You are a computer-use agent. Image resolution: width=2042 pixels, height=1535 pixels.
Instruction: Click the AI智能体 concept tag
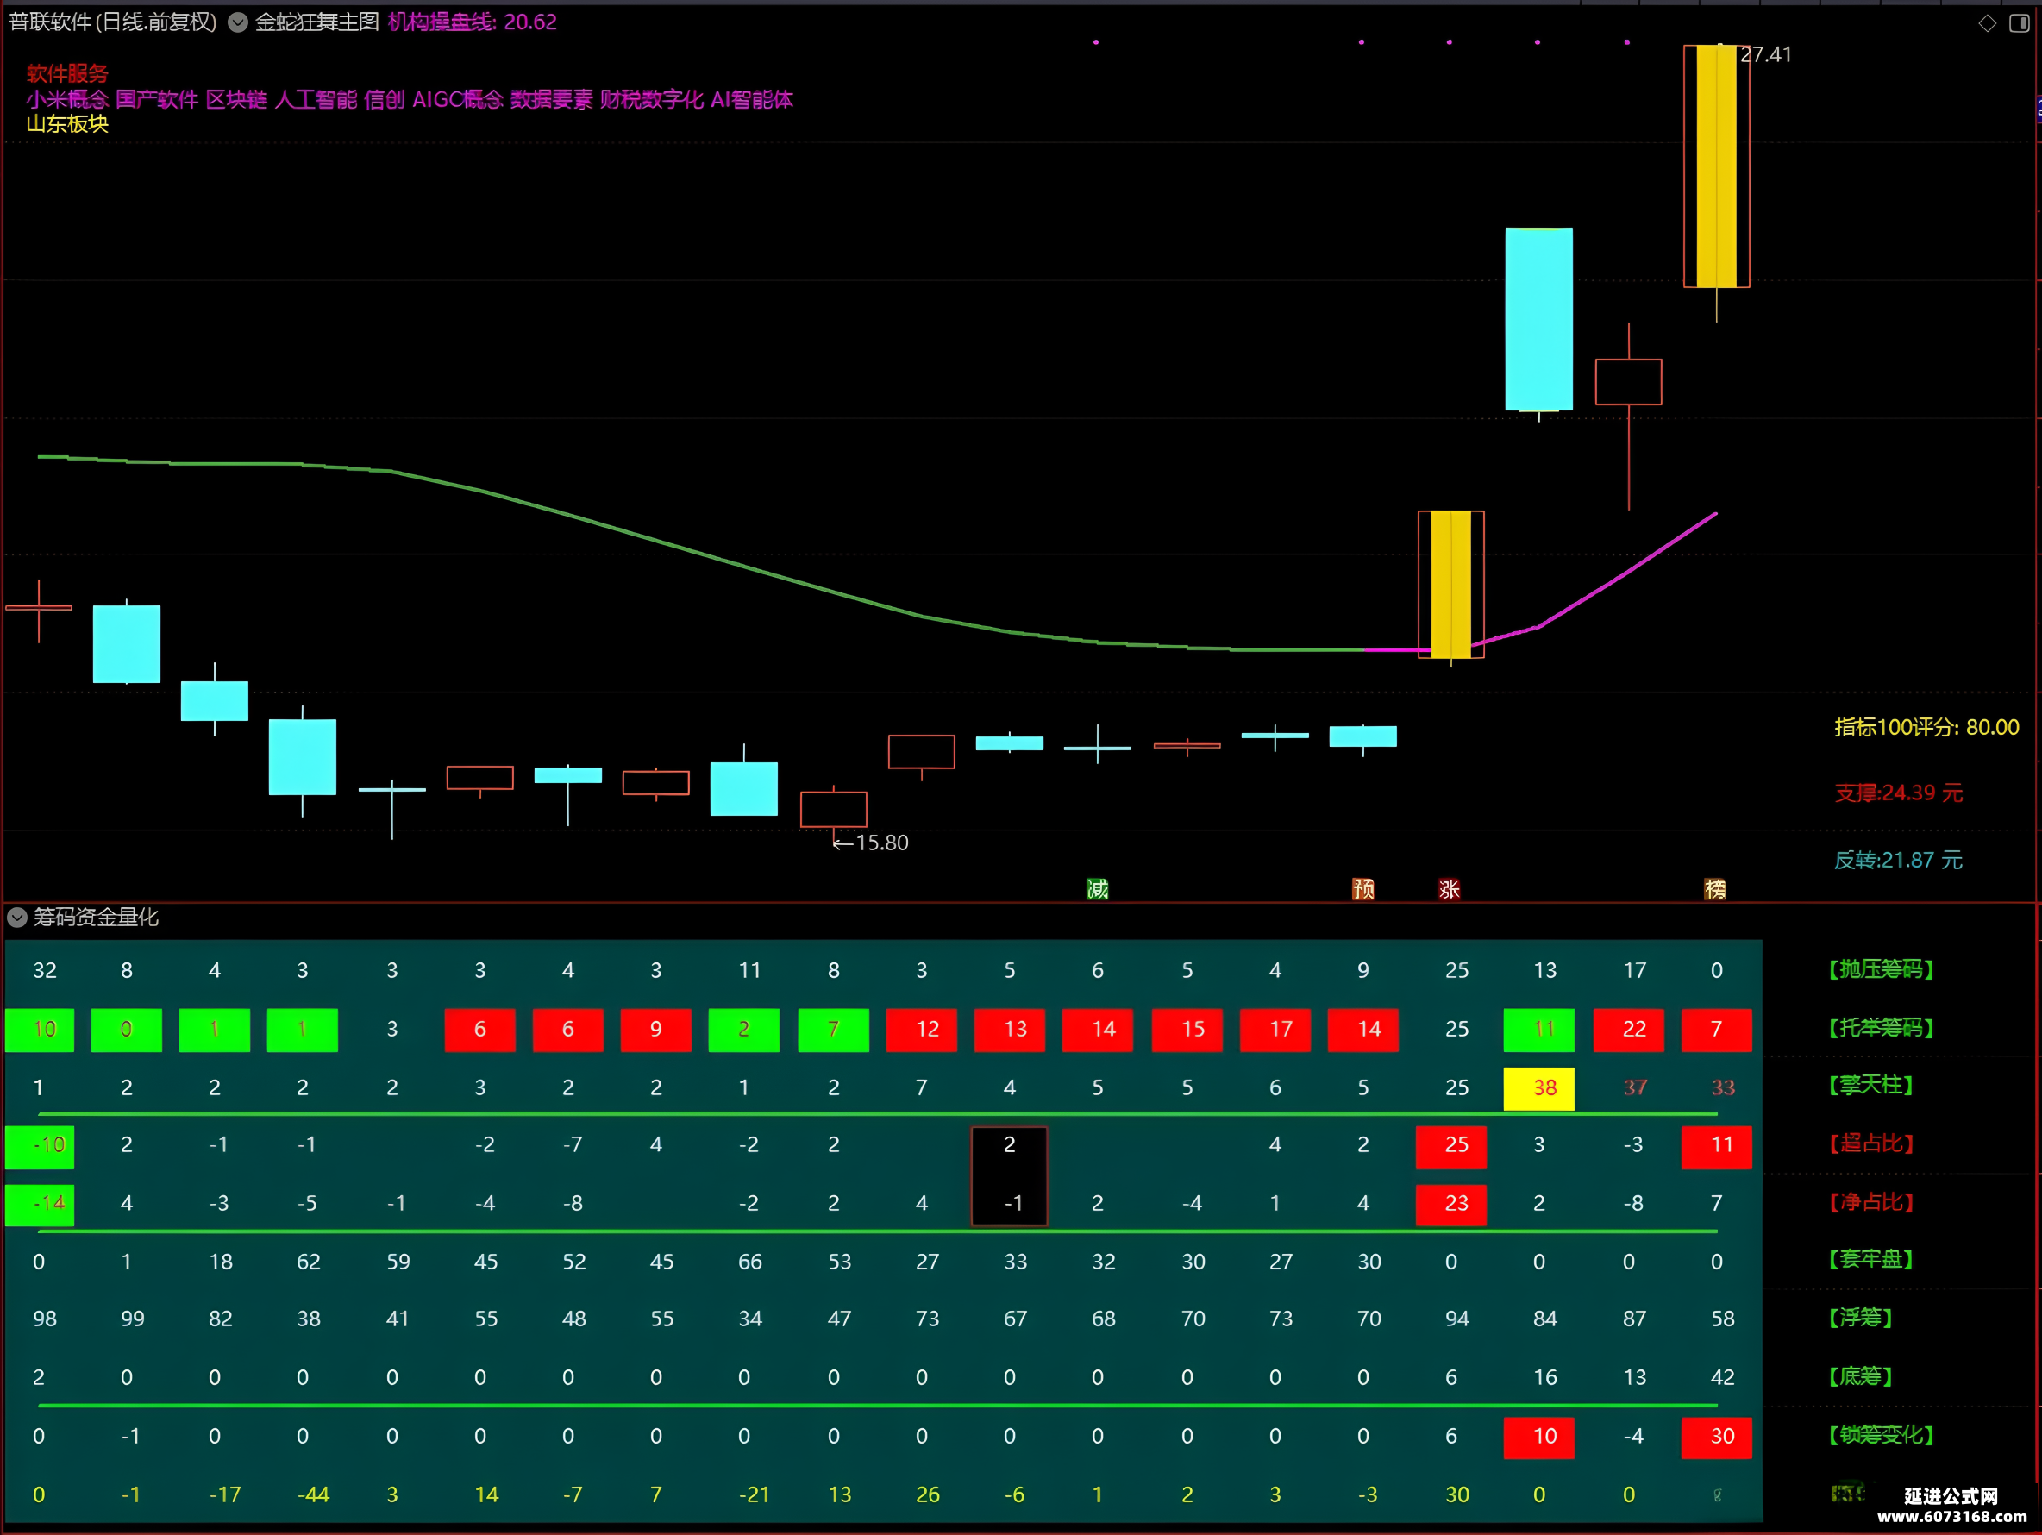pos(751,99)
